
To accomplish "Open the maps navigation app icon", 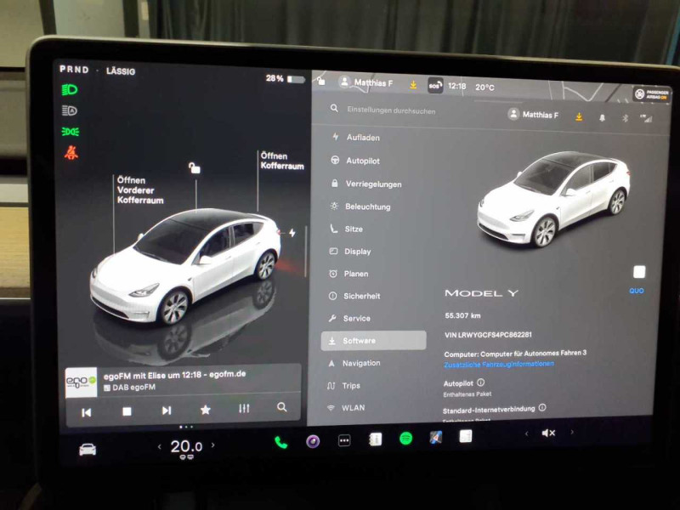I will (x=436, y=438).
